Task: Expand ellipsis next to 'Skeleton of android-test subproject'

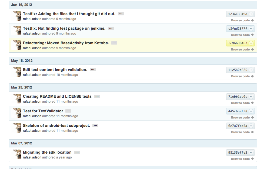Action: 95,126
